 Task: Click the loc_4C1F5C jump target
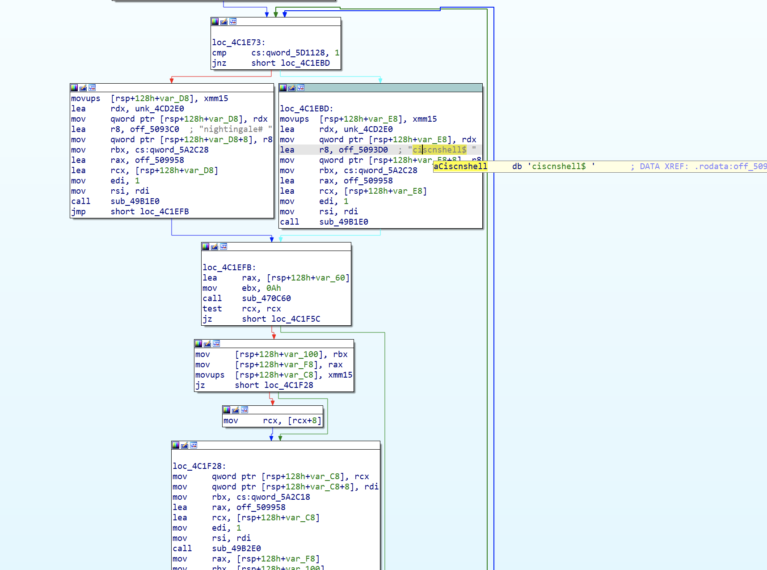(x=295, y=319)
